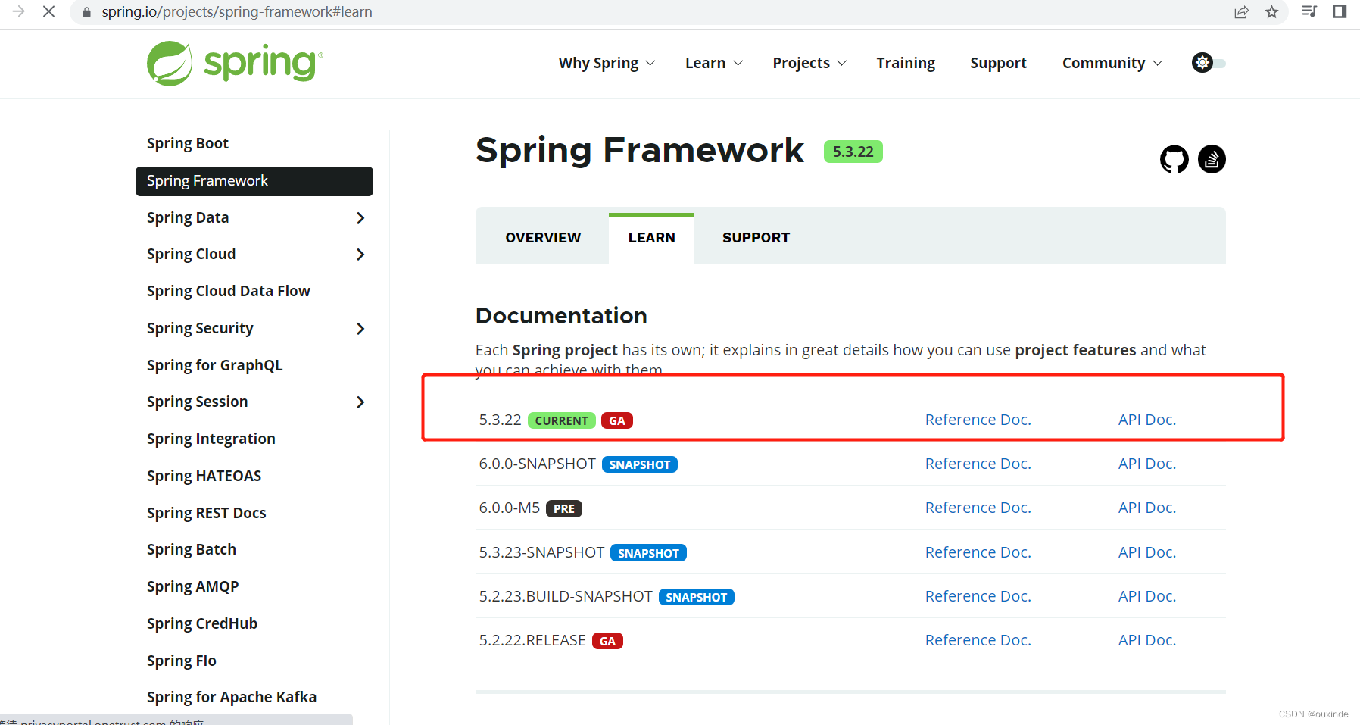Click the GA badge for 5.2.22.RELEASE

607,641
